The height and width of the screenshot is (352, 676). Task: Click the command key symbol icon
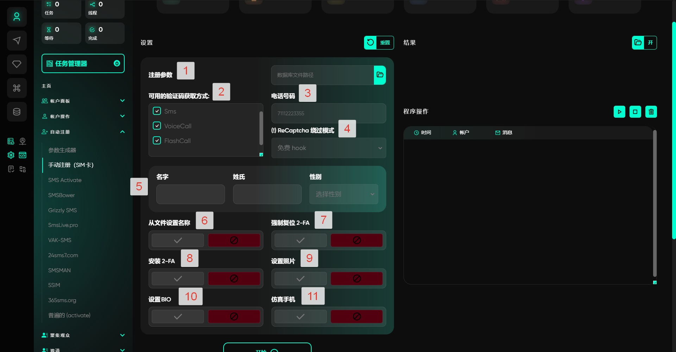pyautogui.click(x=17, y=88)
